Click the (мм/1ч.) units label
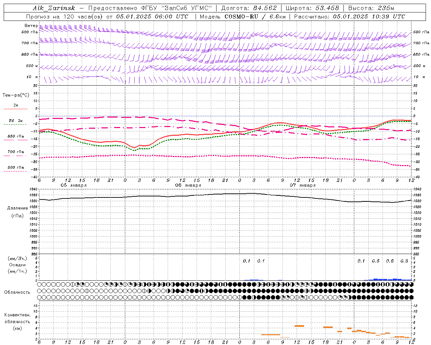 pyautogui.click(x=17, y=271)
